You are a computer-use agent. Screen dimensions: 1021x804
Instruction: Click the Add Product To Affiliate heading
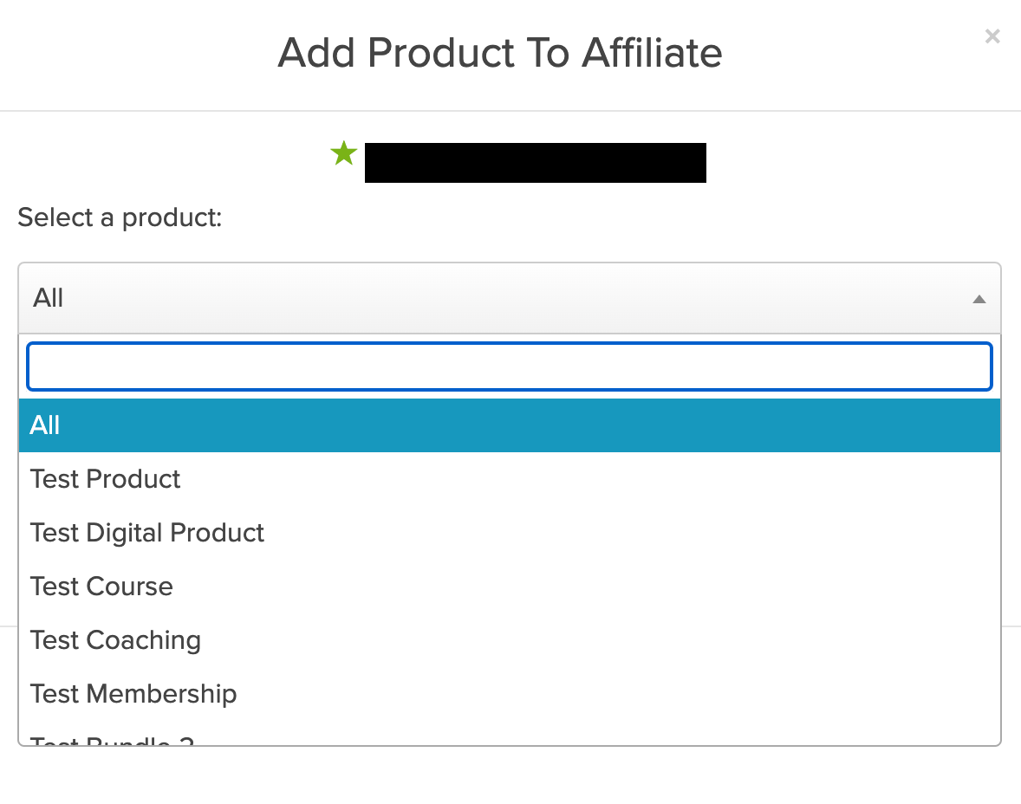(x=500, y=53)
